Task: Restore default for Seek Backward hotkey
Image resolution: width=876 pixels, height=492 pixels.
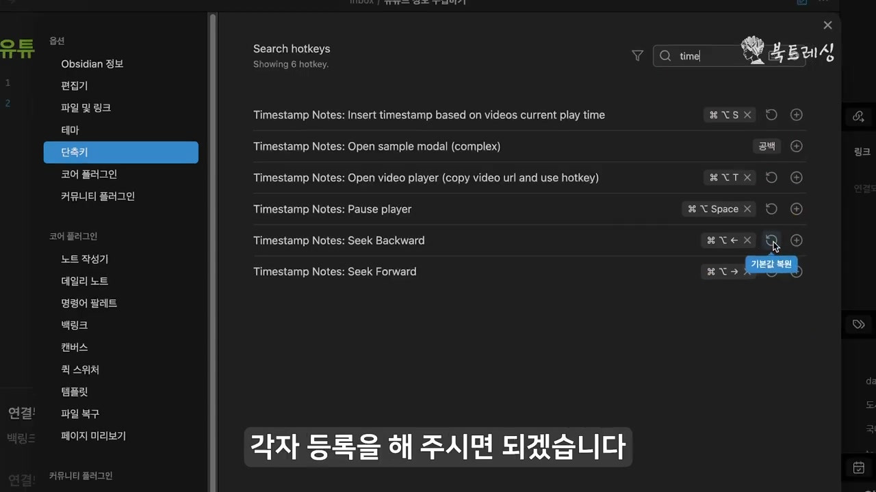Action: [771, 241]
